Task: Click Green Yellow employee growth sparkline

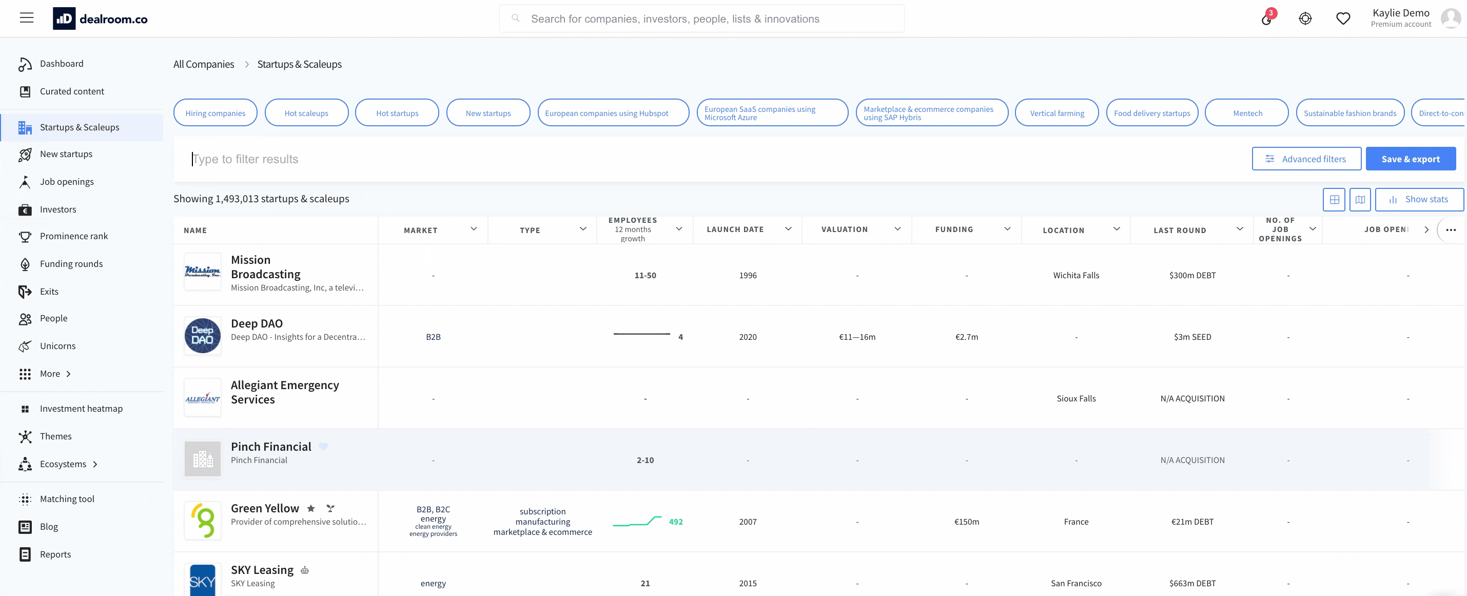Action: click(637, 522)
